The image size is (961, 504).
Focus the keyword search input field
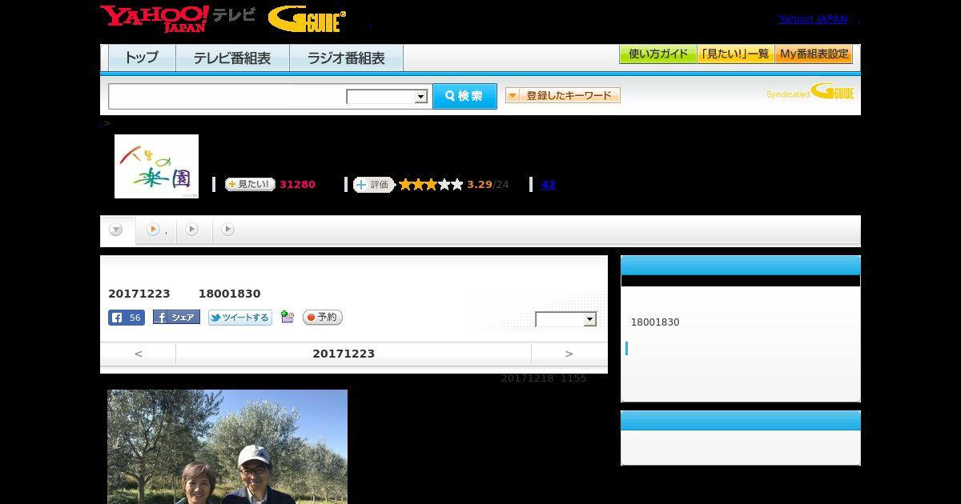click(227, 96)
